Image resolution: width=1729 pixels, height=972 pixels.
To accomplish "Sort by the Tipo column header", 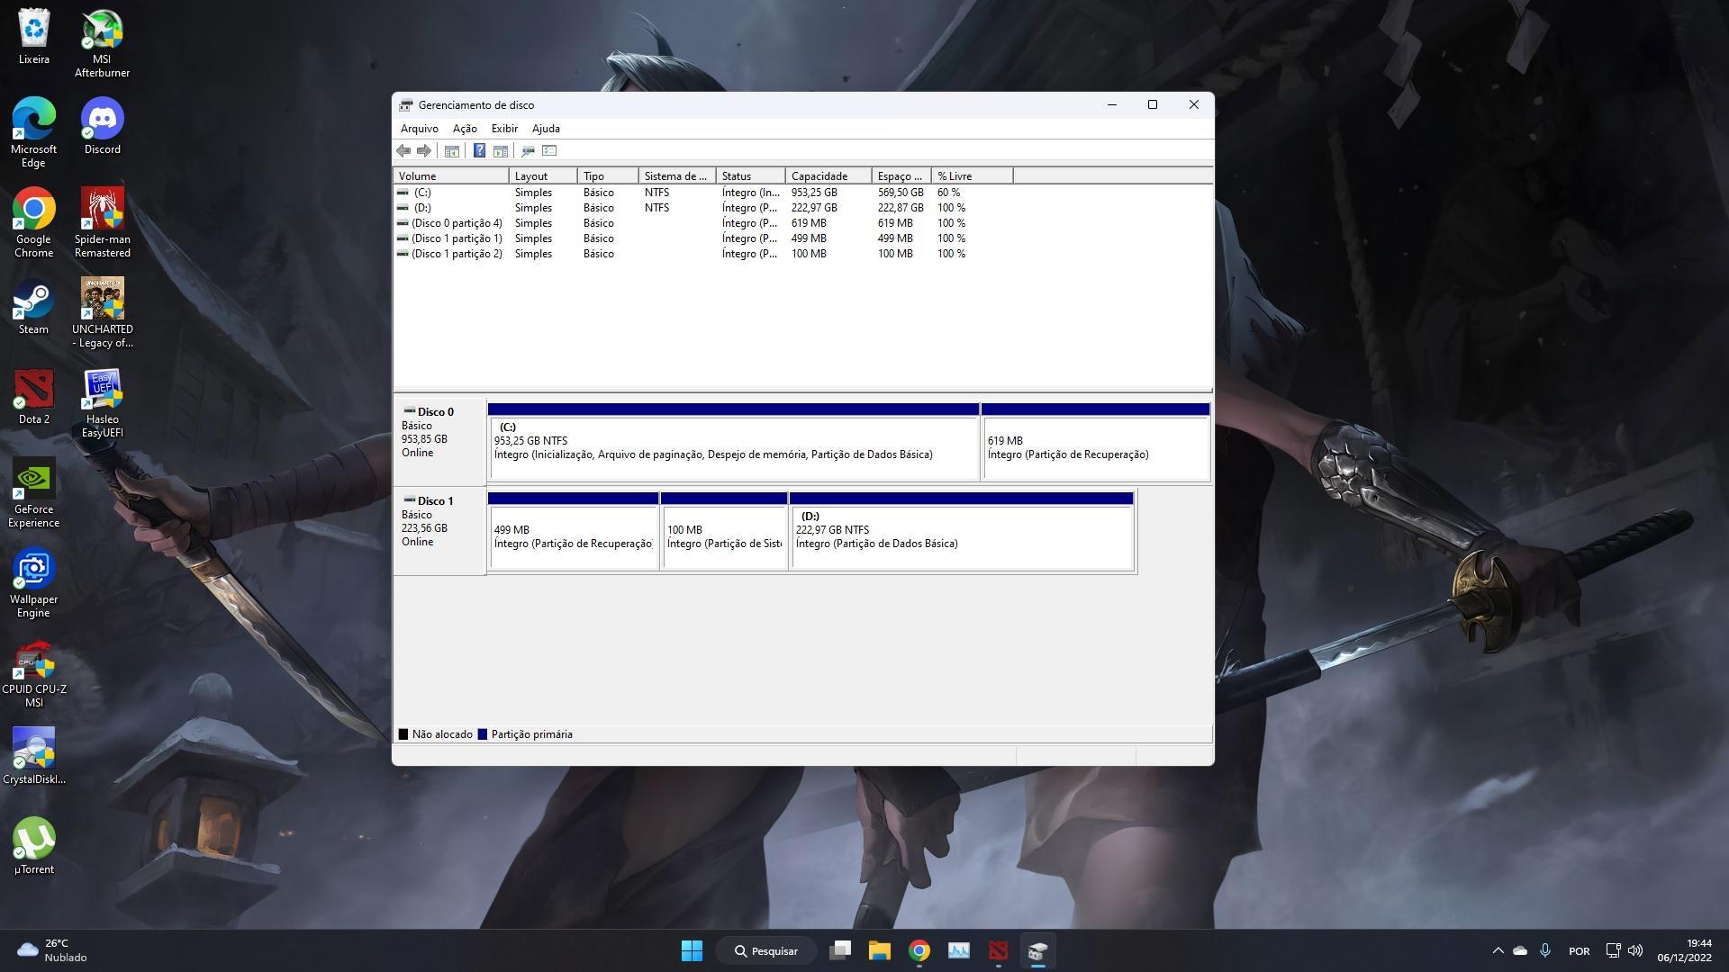I will [608, 176].
